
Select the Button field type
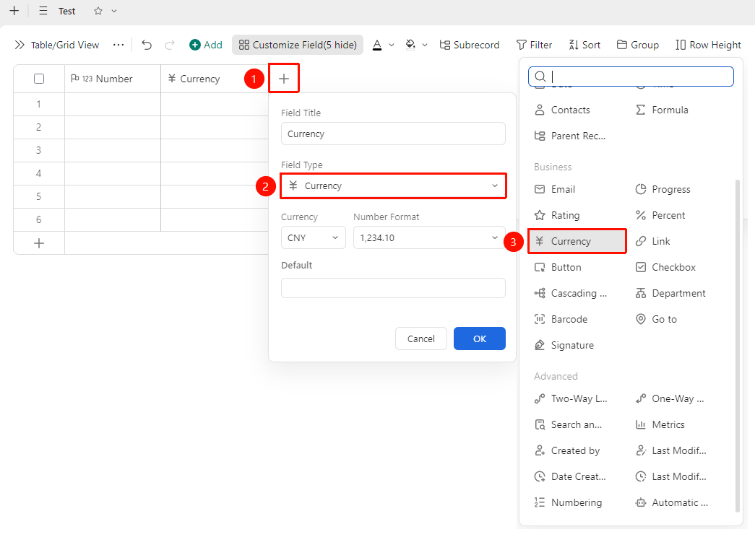tap(558, 267)
